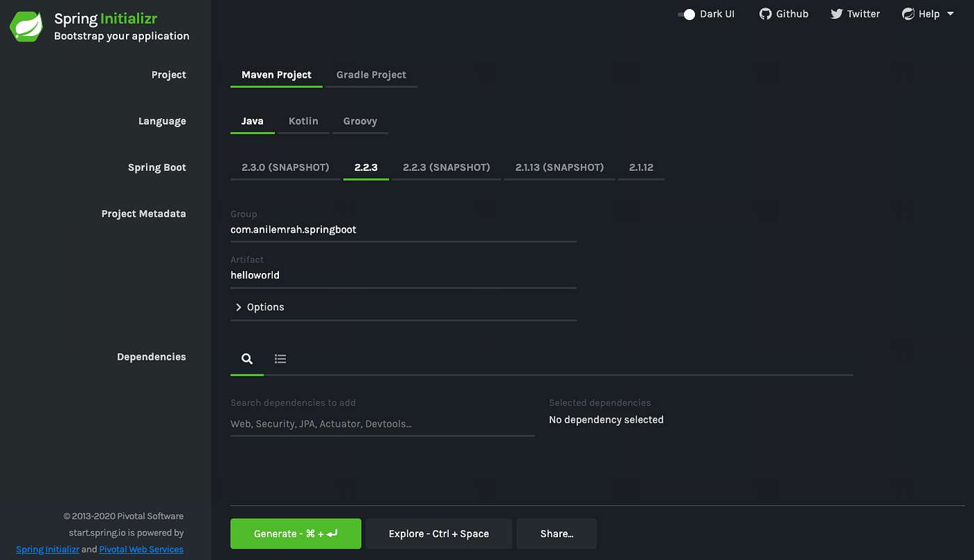
Task: Choose Groovy as language
Action: coord(360,121)
